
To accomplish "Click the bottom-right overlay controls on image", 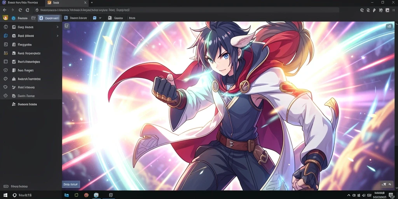I will tap(388, 184).
